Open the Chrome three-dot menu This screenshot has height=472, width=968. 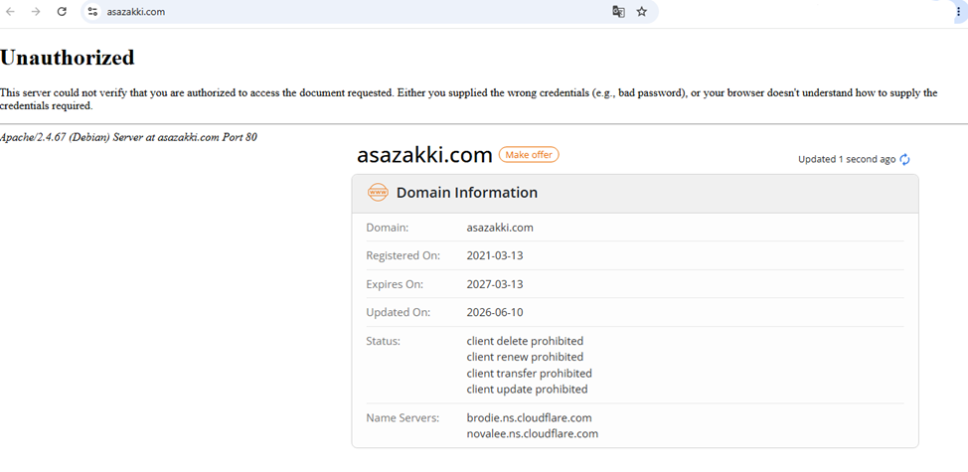point(959,11)
